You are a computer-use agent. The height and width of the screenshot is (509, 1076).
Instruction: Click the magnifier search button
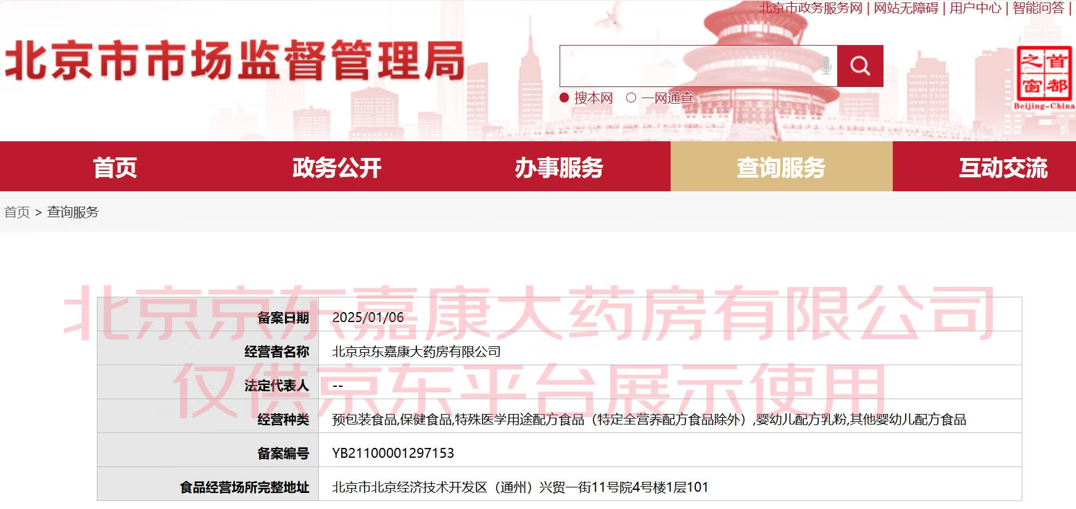click(860, 65)
